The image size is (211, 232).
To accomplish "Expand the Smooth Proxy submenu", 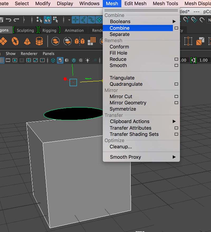I will pos(141,157).
